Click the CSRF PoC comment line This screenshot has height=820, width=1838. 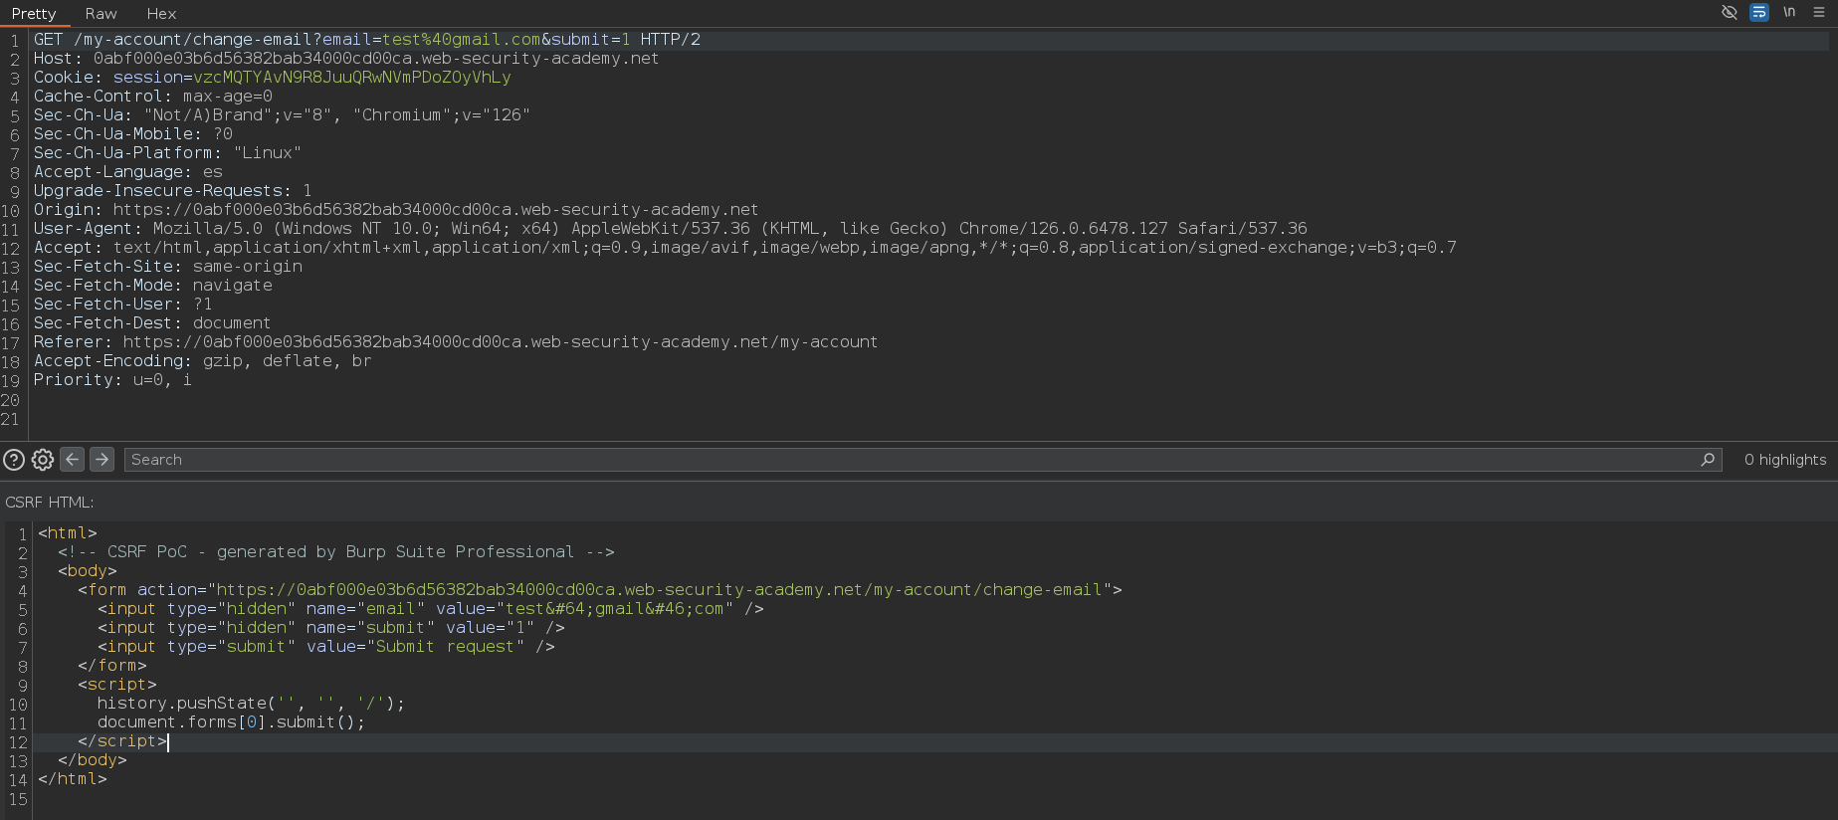pos(336,552)
